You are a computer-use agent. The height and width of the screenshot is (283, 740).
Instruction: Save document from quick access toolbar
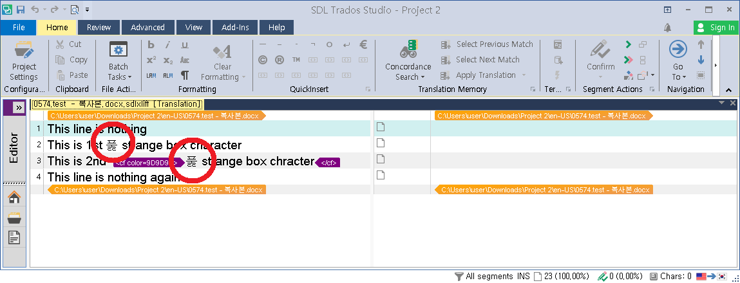click(x=21, y=10)
